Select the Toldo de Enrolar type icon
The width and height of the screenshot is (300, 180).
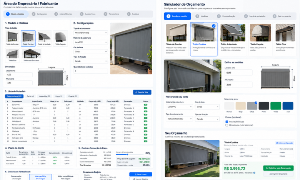point(12,38)
